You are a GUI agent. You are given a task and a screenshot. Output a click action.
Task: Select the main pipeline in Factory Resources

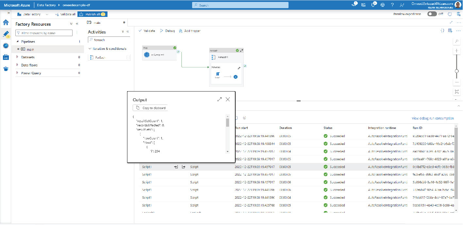[30, 49]
